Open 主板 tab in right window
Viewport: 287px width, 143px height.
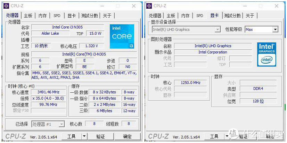pyautogui.click(x=171, y=16)
